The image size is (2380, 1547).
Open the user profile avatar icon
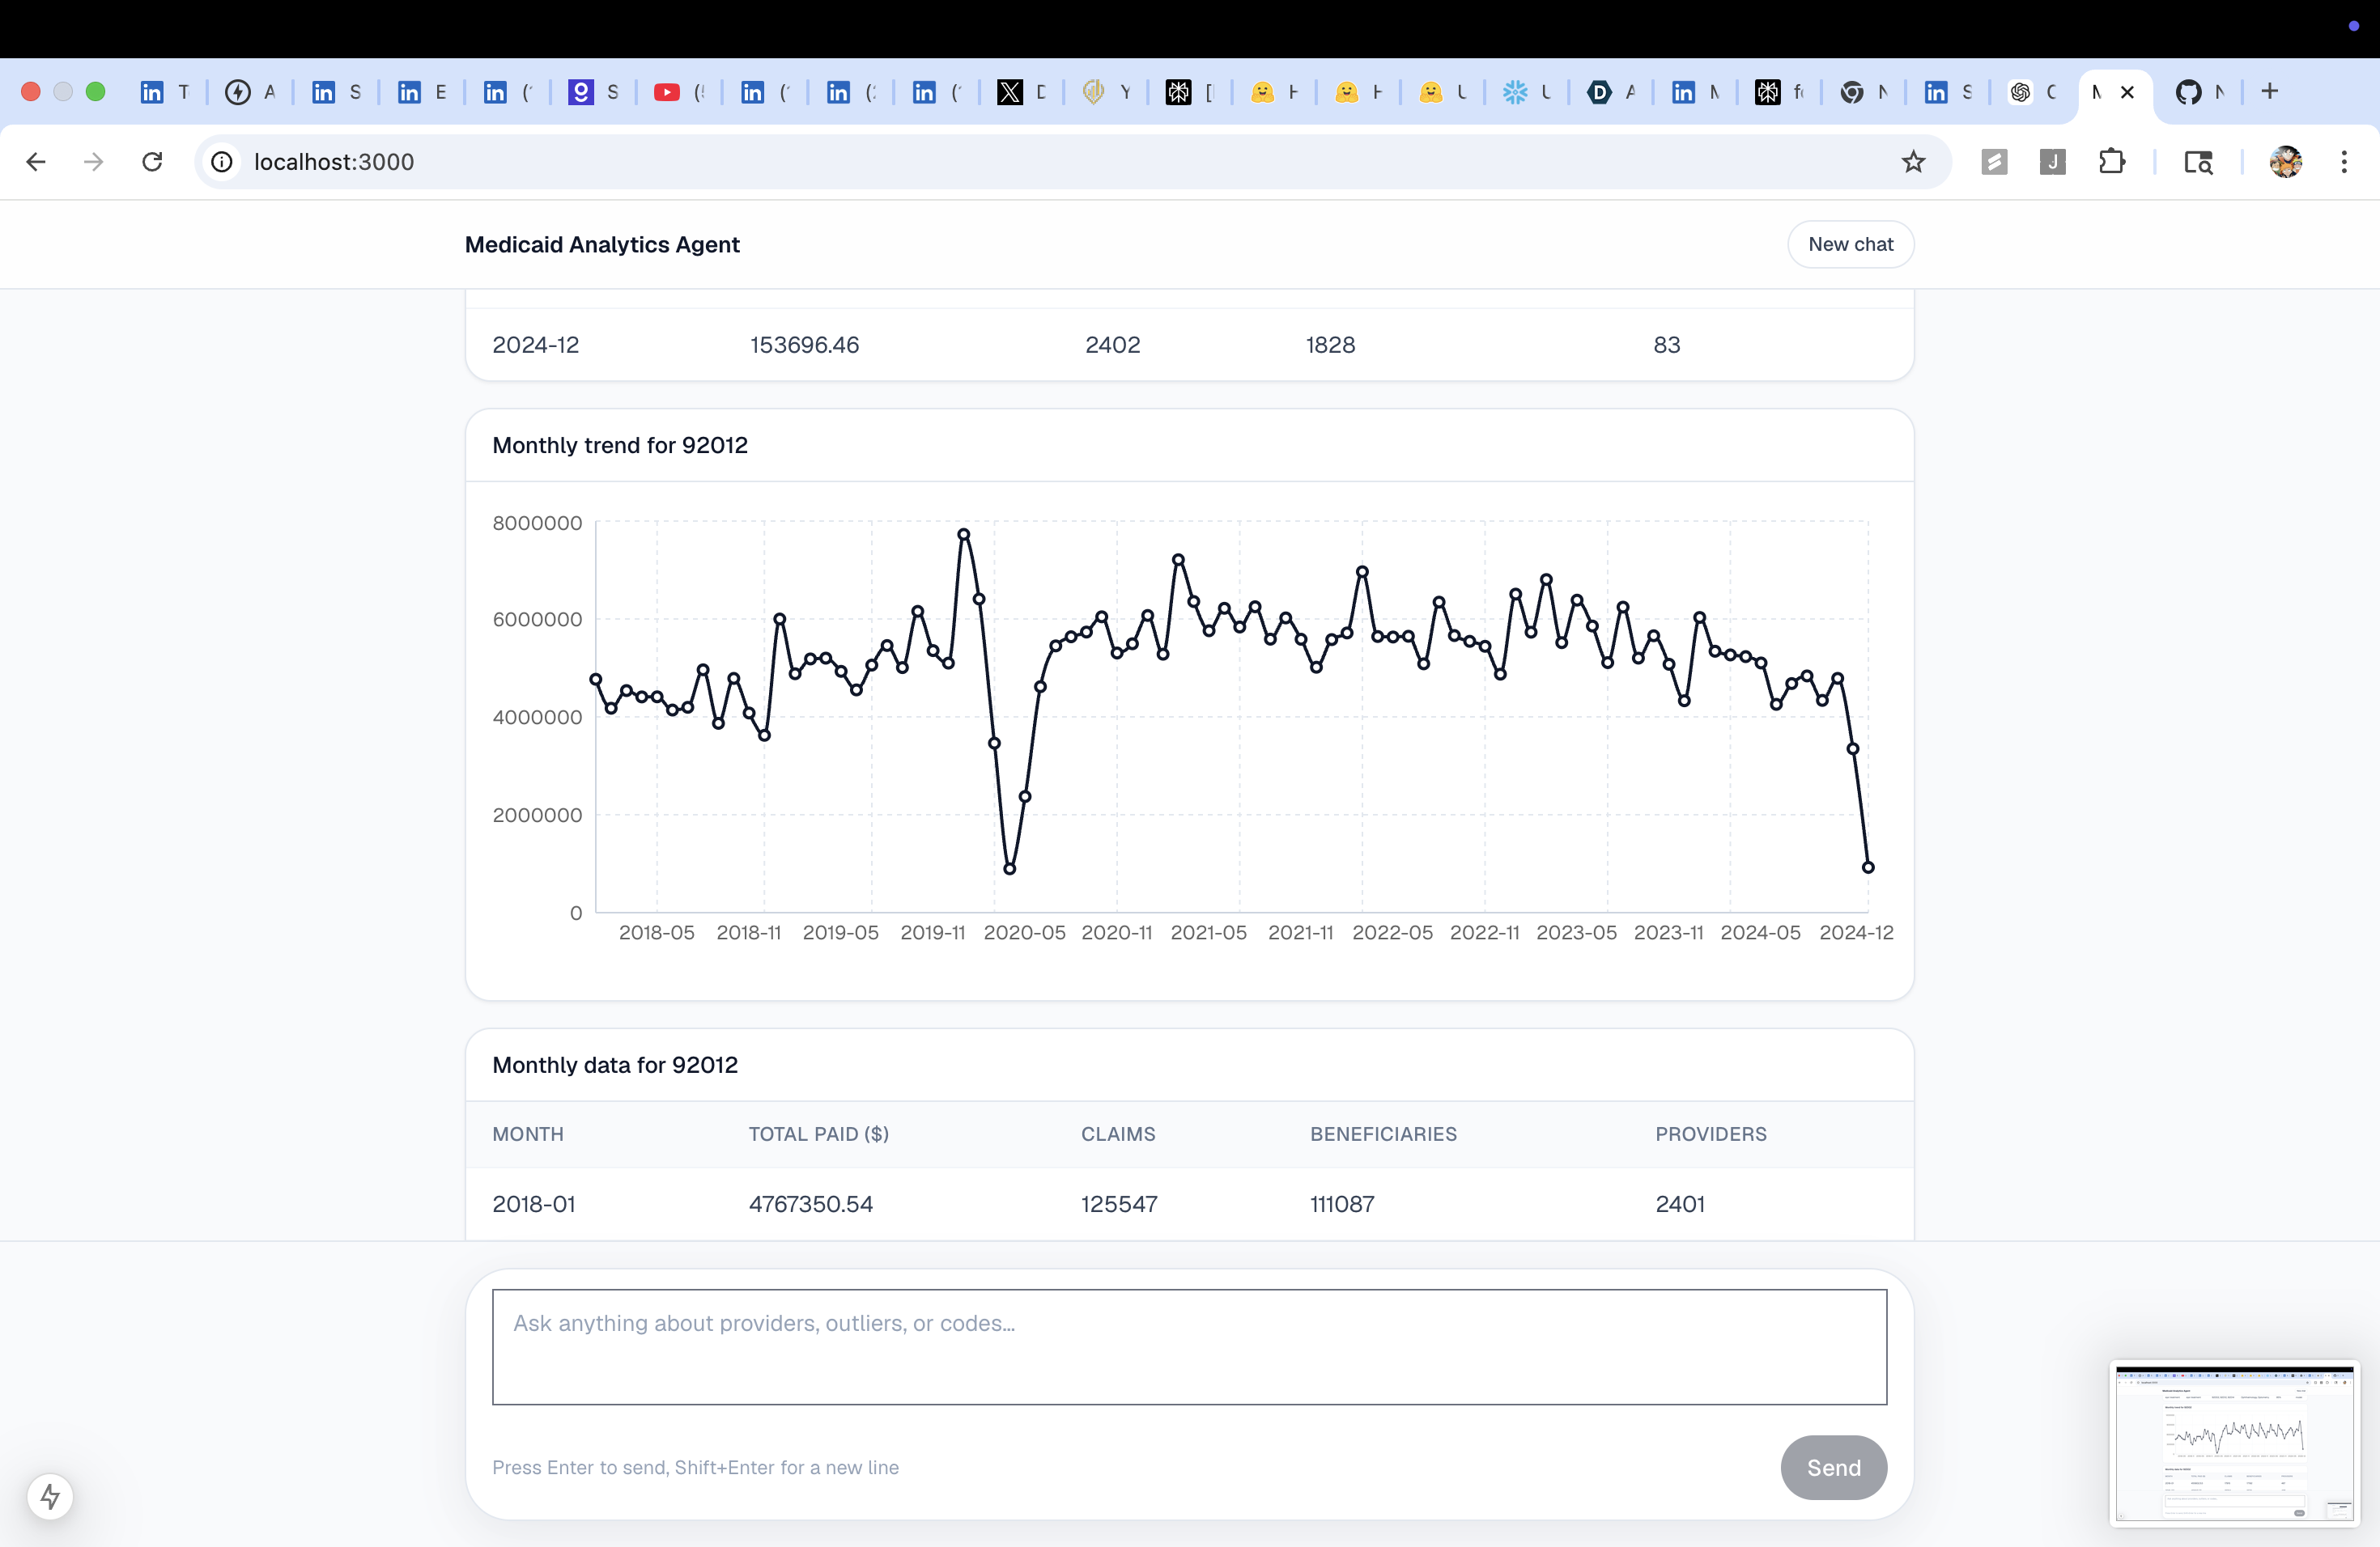tap(2285, 162)
